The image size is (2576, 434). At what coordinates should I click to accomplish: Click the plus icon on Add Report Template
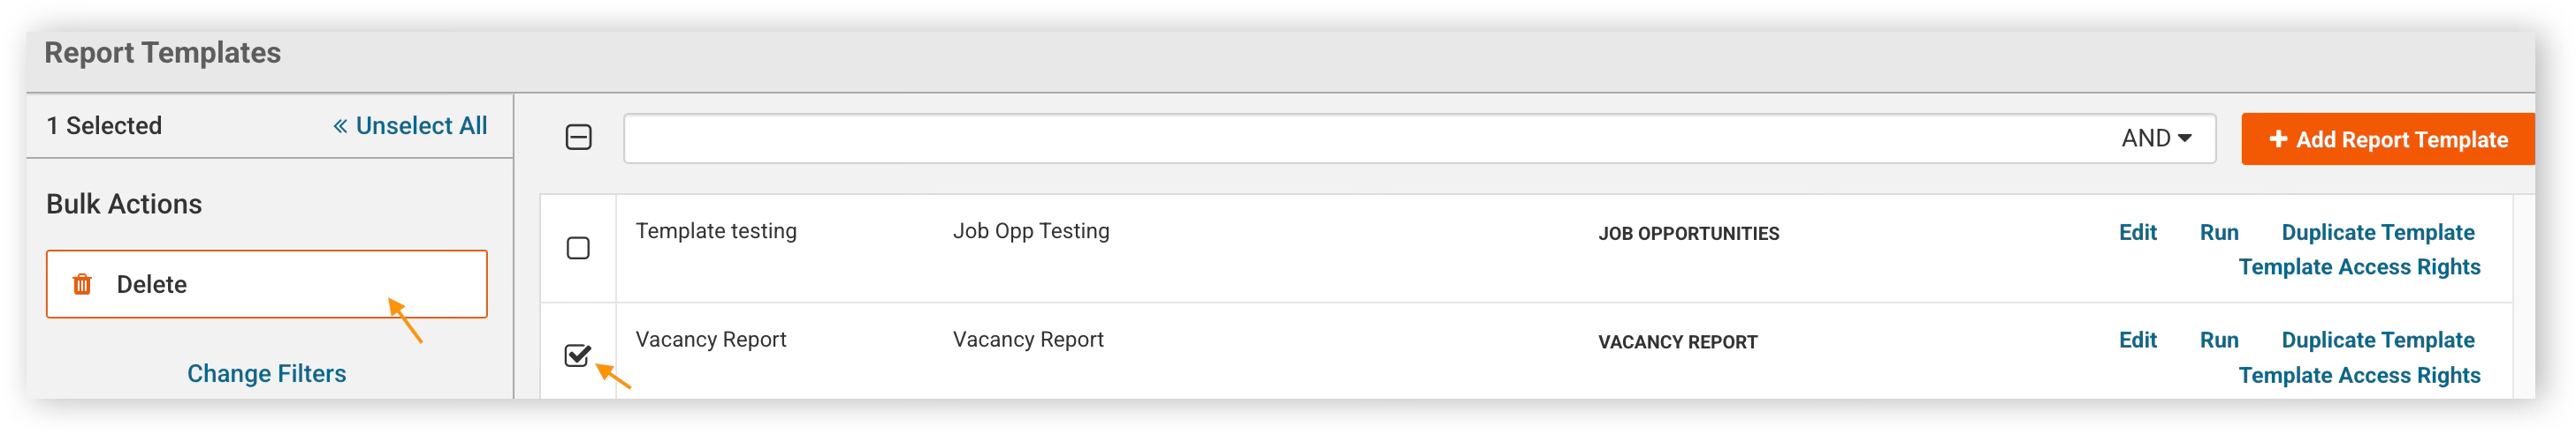(2278, 138)
